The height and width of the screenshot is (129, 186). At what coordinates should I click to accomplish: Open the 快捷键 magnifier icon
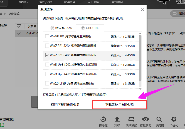[x=159, y=119]
